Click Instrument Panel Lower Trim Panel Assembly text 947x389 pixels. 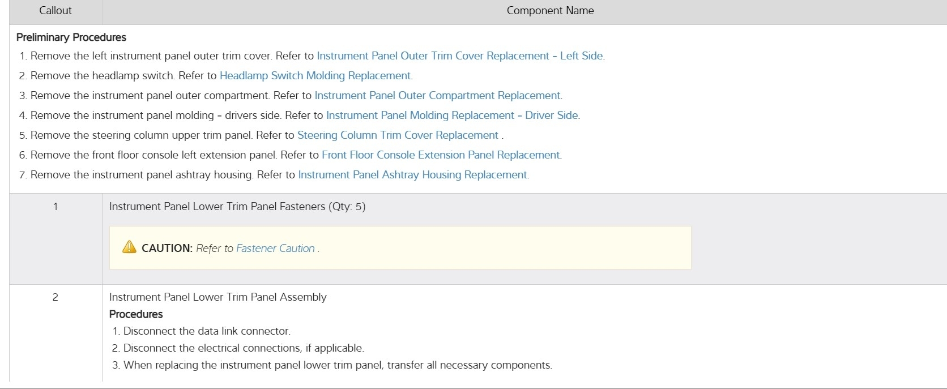point(217,297)
